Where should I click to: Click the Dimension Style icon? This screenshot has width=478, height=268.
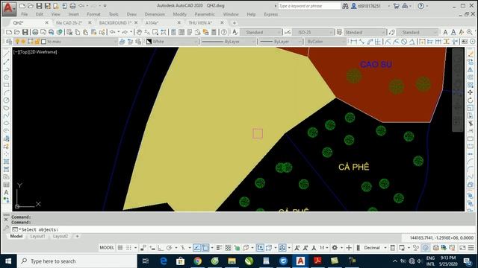287,32
